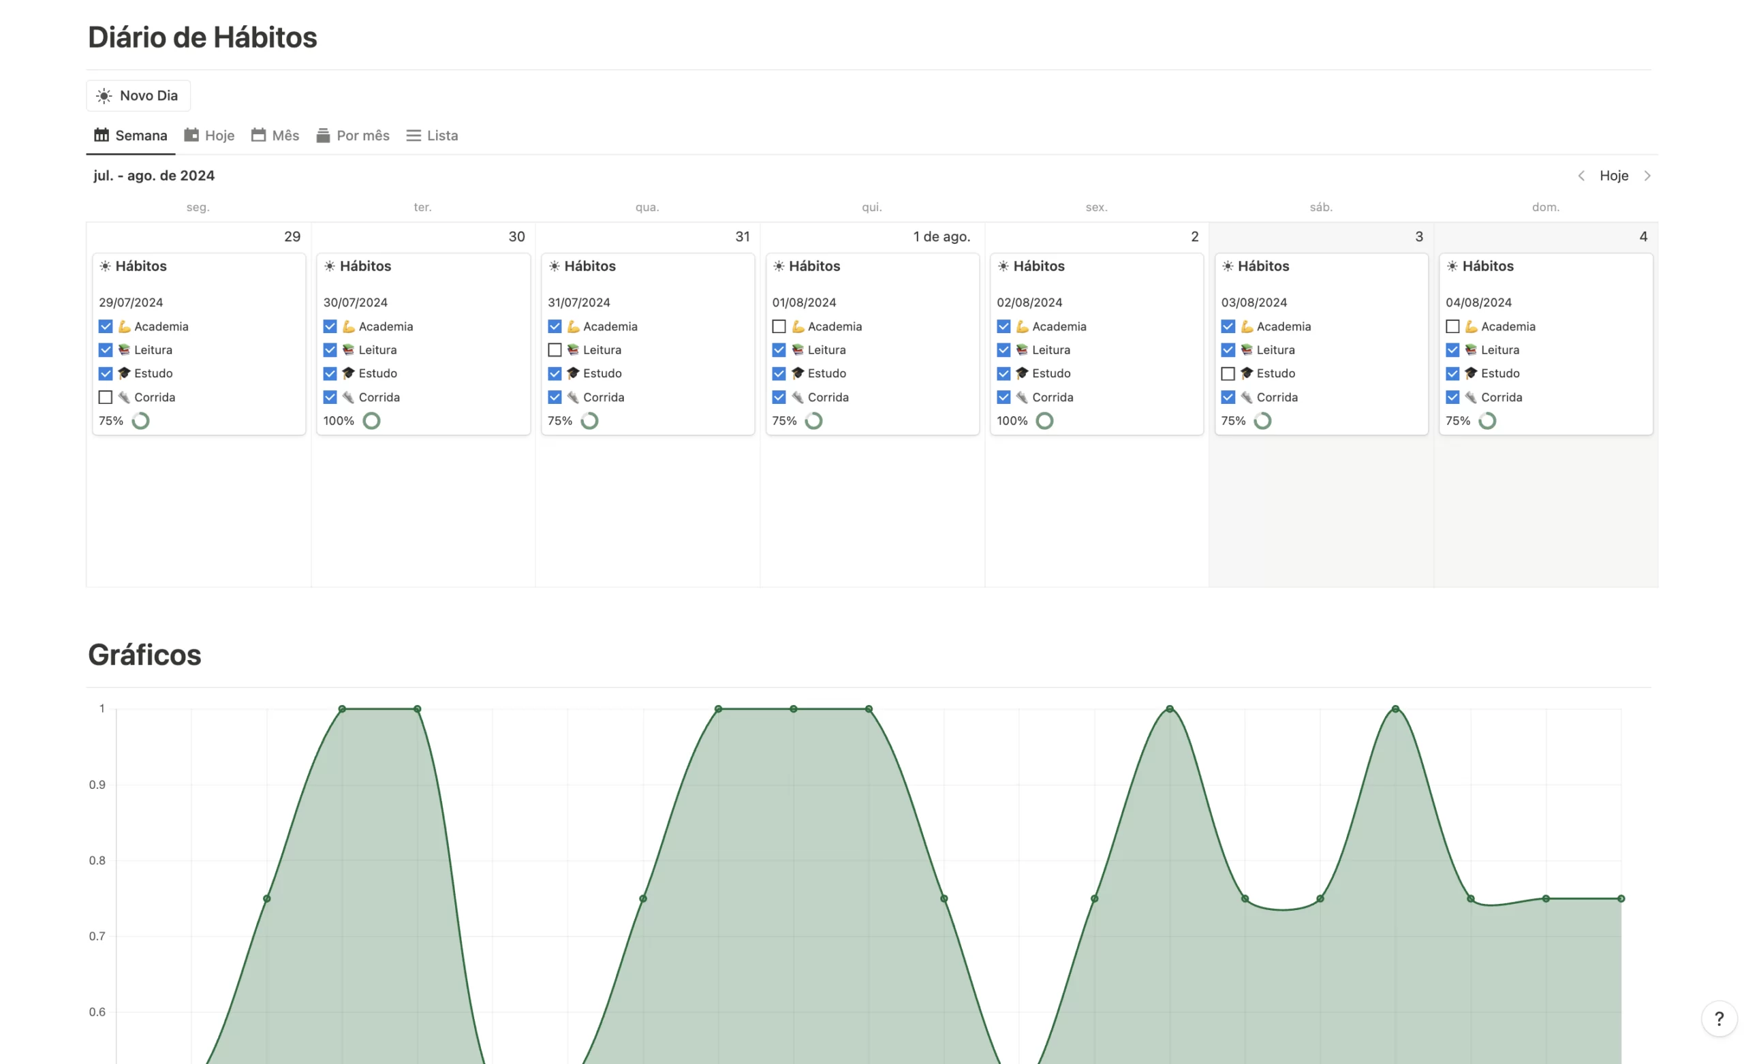Check the Leitura box on 31/07/2024
Image resolution: width=1744 pixels, height=1064 pixels.
point(555,349)
